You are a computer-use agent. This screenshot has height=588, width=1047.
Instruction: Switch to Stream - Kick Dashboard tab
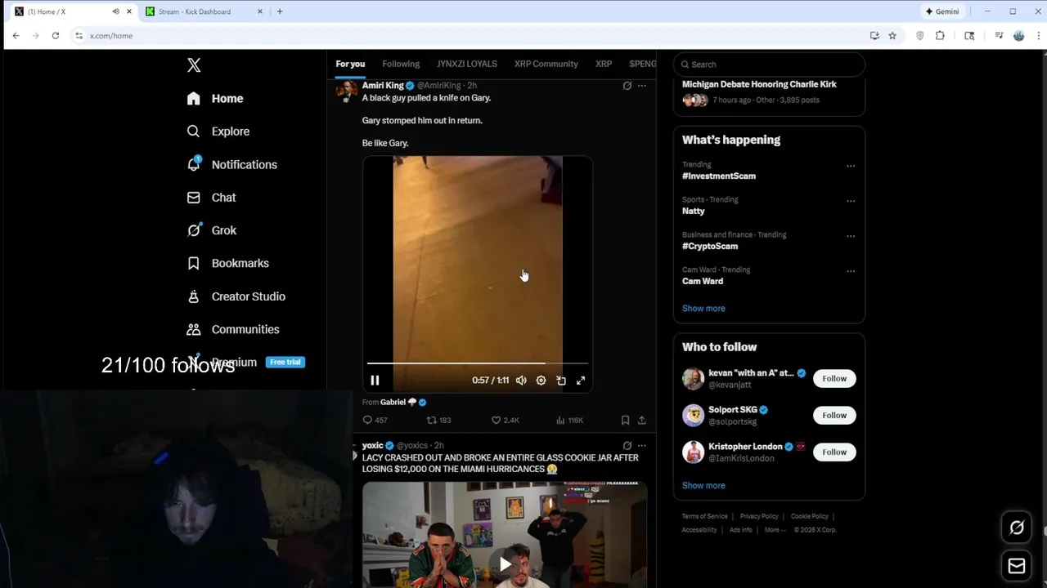pos(196,11)
